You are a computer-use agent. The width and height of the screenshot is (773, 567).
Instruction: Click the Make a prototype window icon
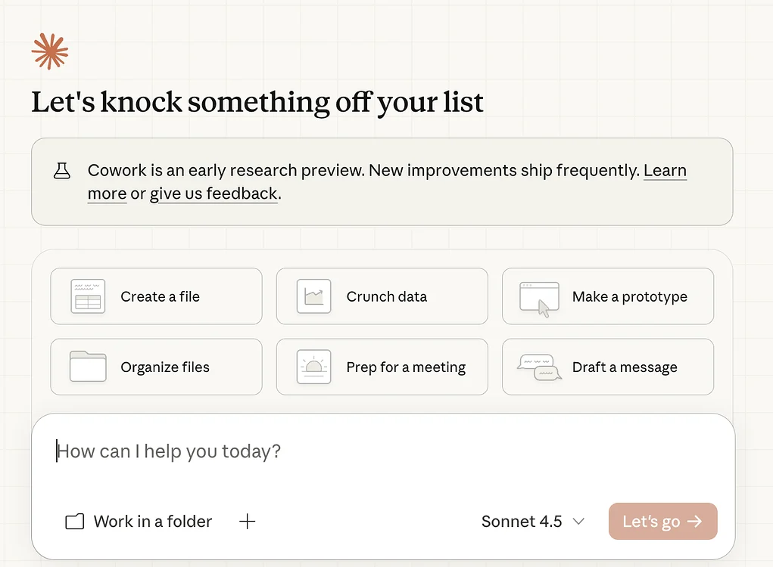[539, 299]
